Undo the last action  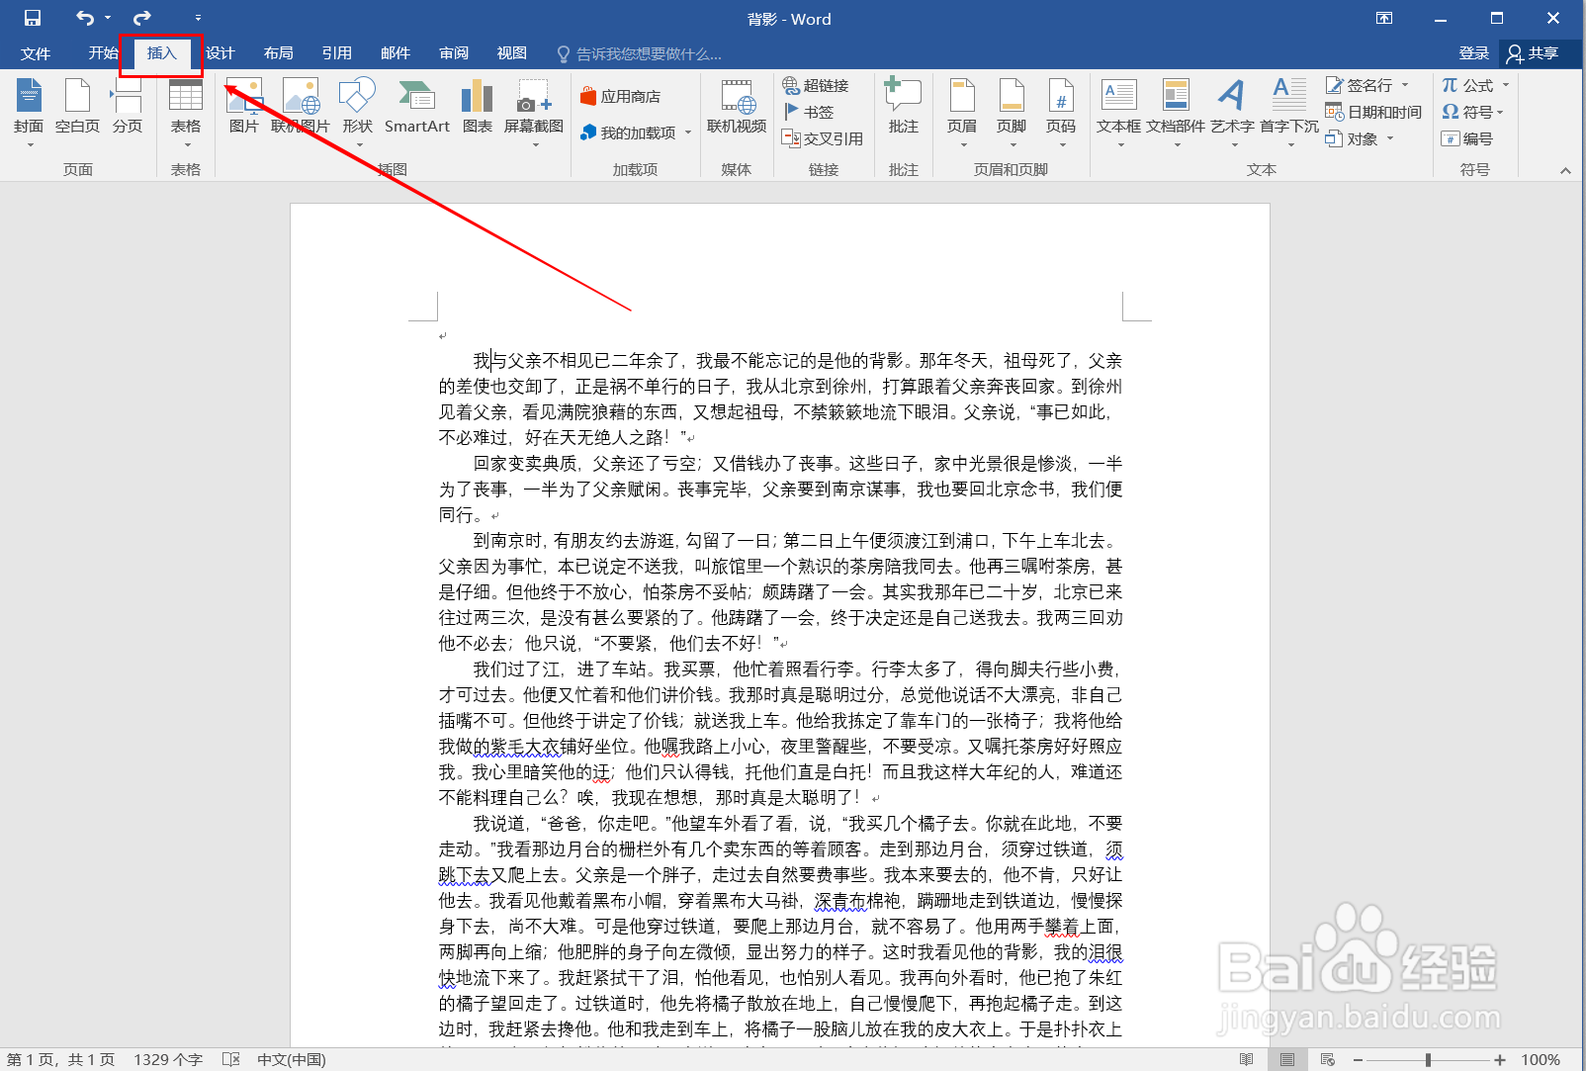[85, 18]
